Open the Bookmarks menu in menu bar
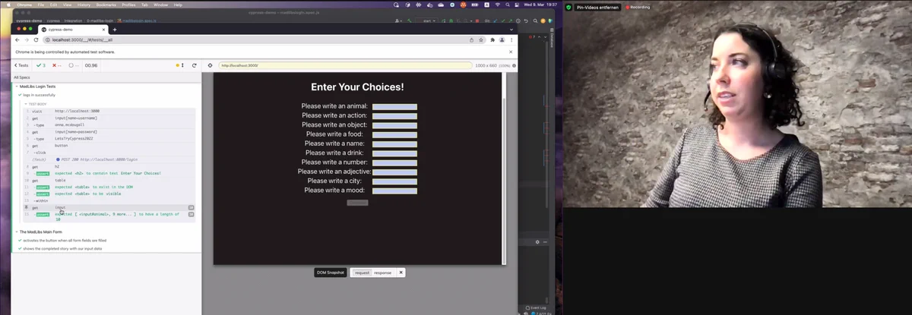 click(x=106, y=5)
